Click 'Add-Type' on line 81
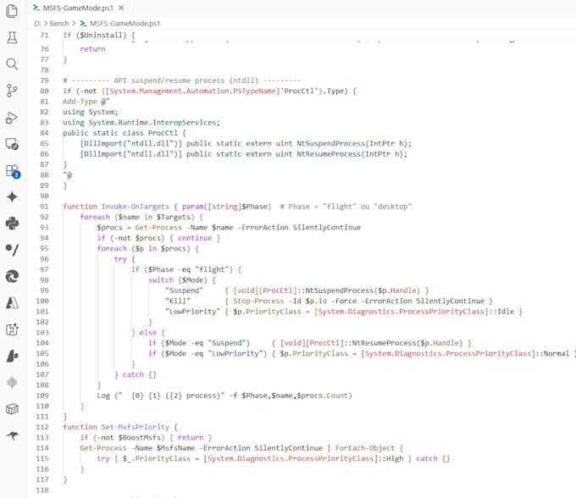Screen dimensions: 576x498 point(80,102)
